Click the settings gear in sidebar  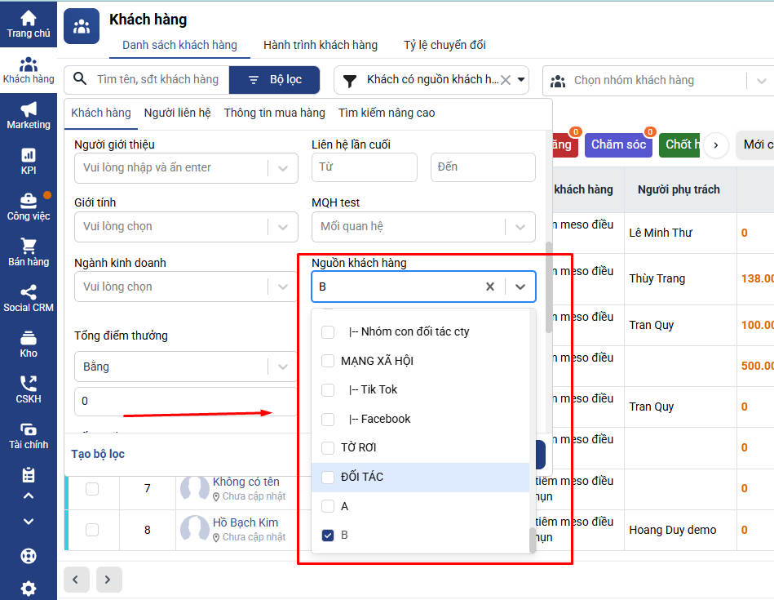(x=29, y=588)
